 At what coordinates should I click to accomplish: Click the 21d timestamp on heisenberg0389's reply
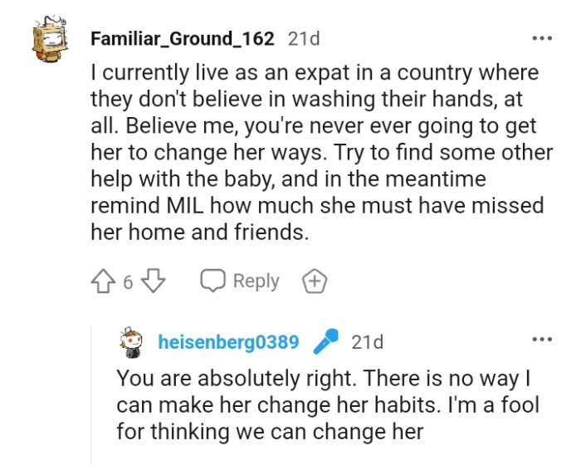click(367, 342)
